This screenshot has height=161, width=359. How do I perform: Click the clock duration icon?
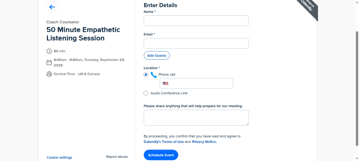click(49, 51)
